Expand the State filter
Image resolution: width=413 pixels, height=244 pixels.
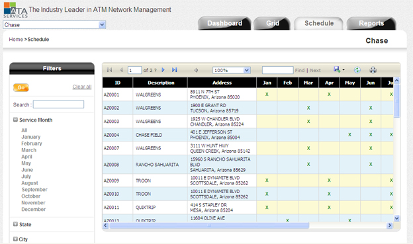[15, 224]
